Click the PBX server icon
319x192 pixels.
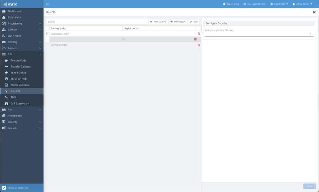tap(4, 54)
